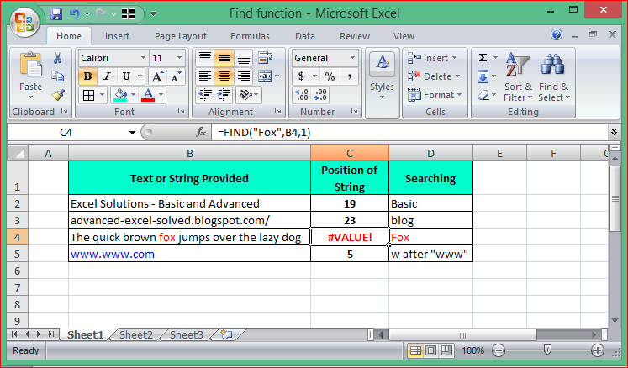Toggle Italic formatting
This screenshot has height=368, width=628.
tap(107, 76)
